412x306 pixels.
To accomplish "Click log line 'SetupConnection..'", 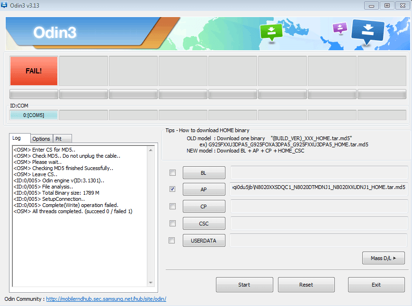I will pyautogui.click(x=49, y=199).
